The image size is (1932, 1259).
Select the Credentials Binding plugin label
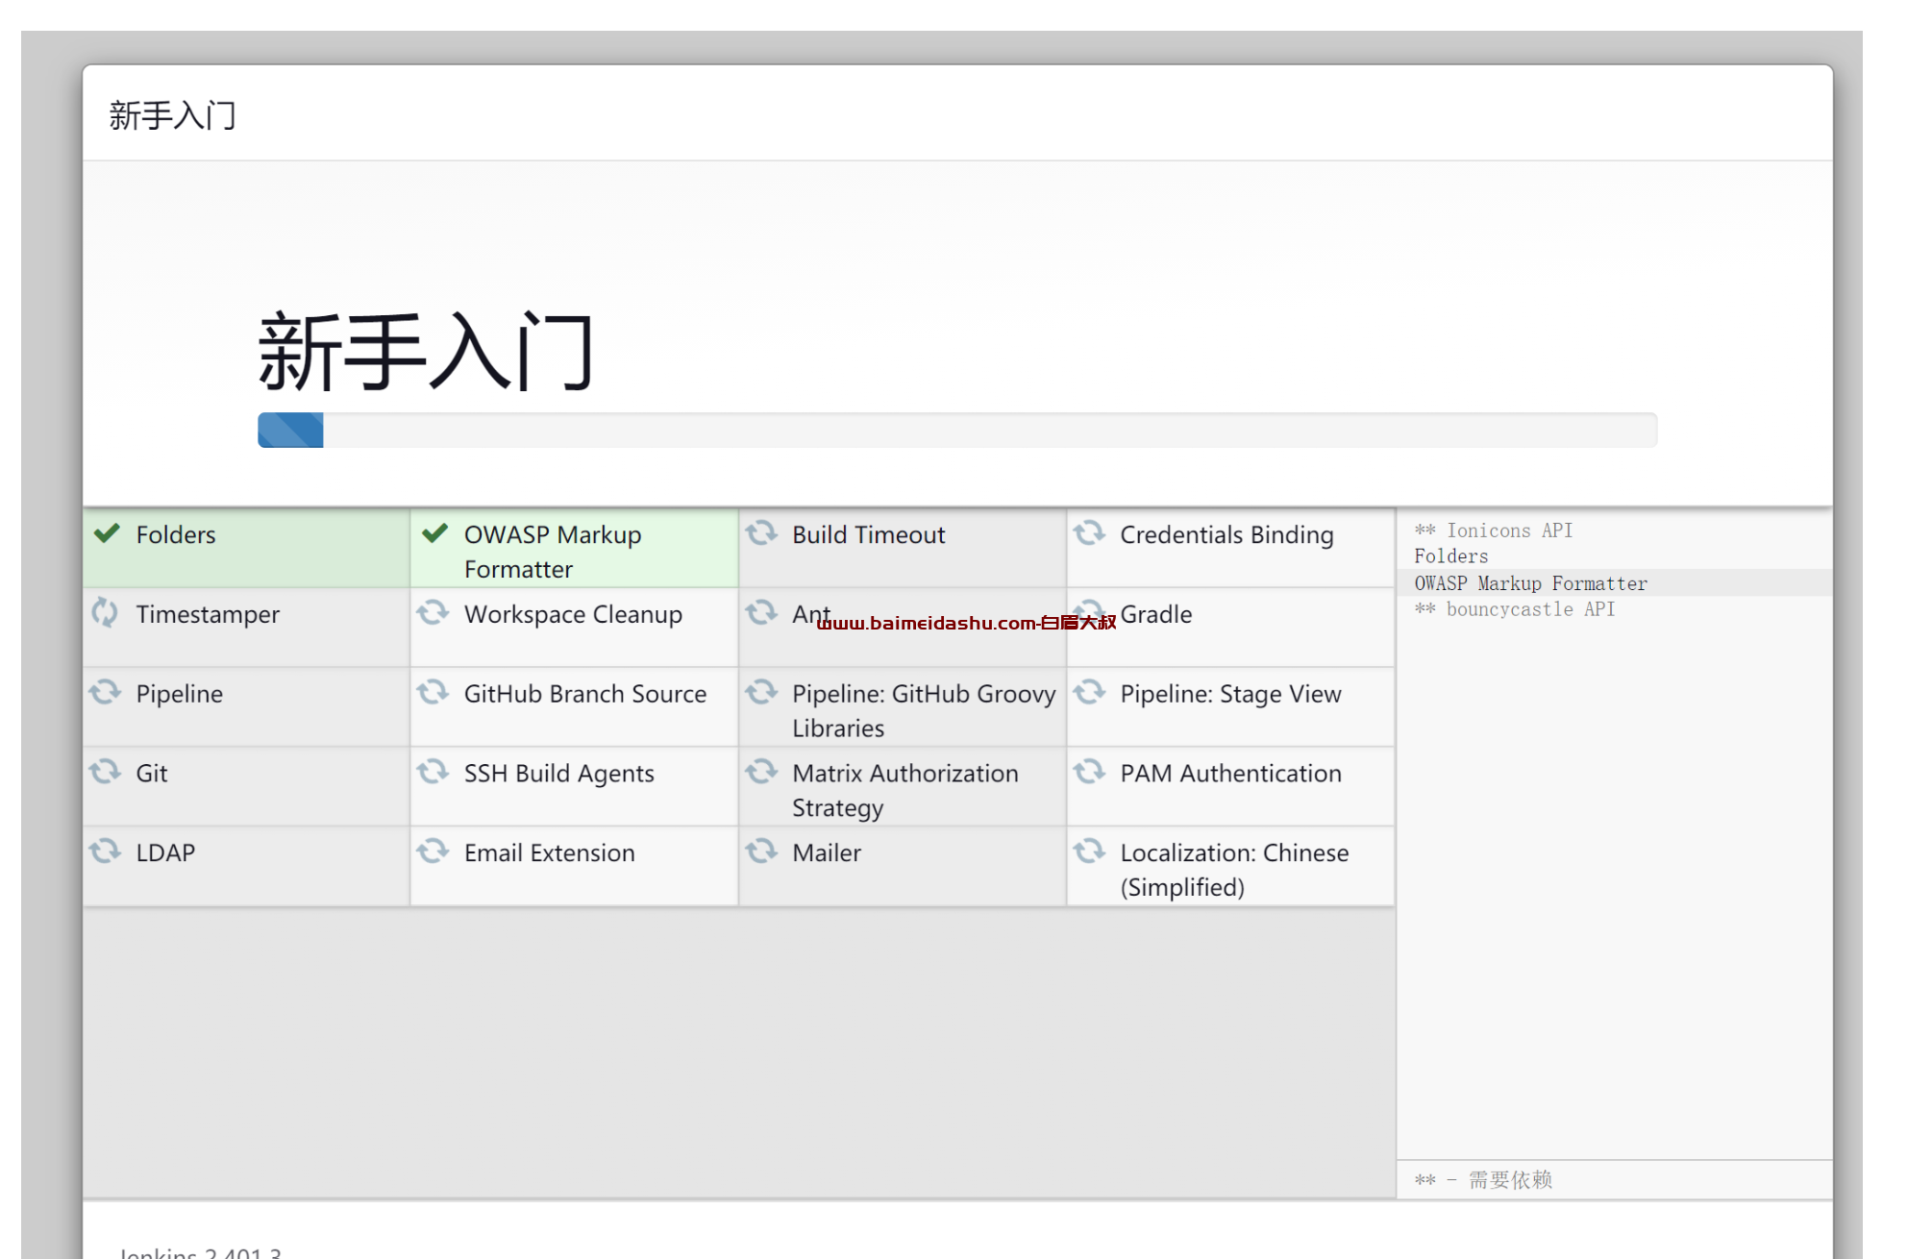point(1226,535)
